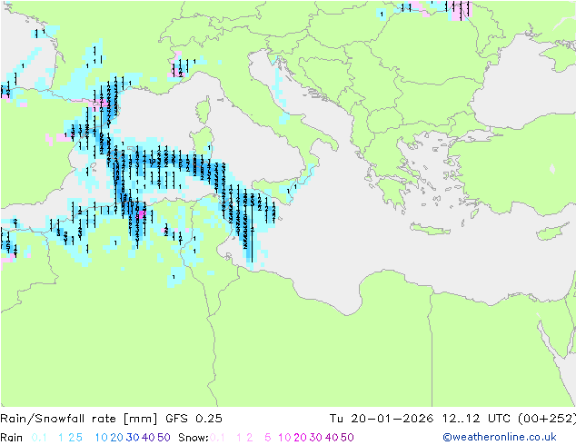Click the snow legend value 0.1
The height and width of the screenshot is (445, 576).
[x=217, y=438]
